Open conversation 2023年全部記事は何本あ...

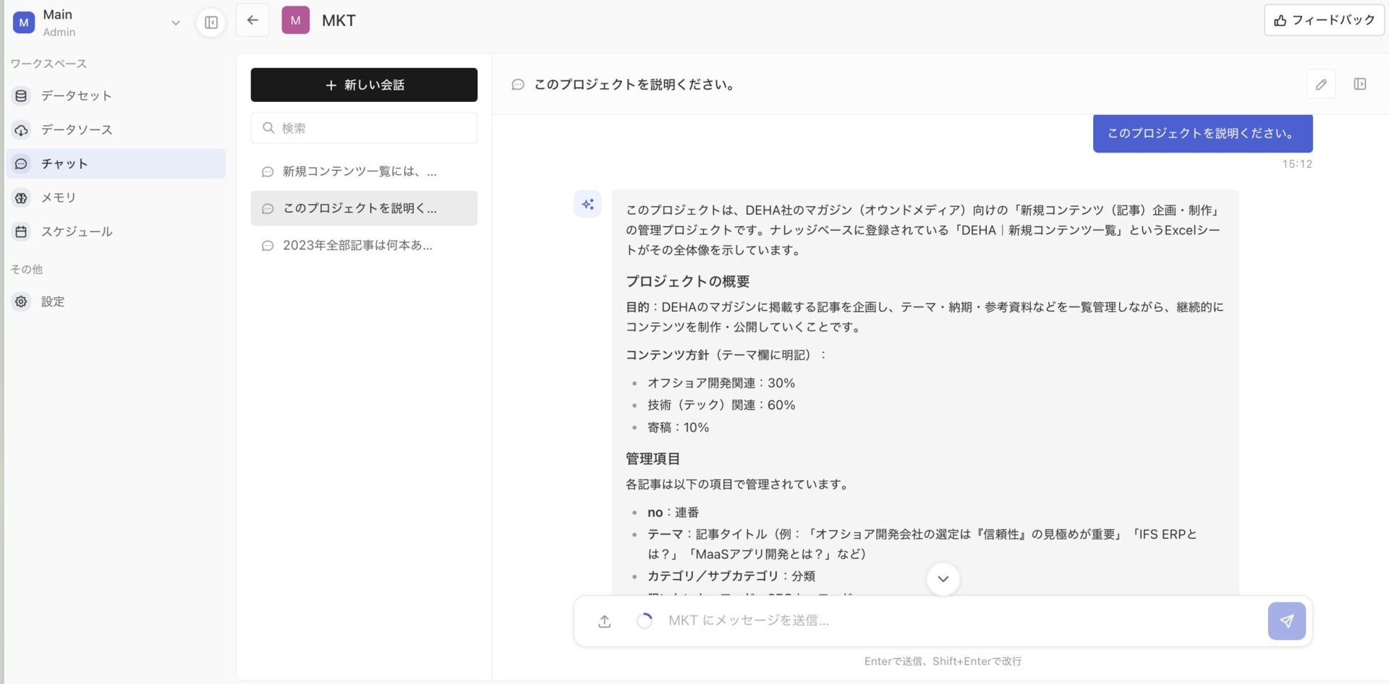point(364,245)
